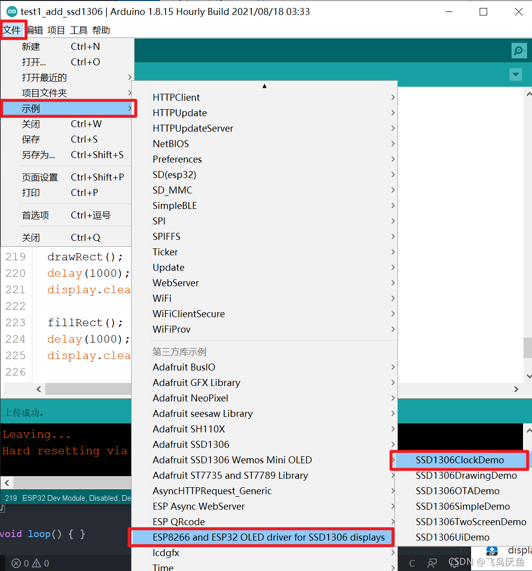Expand Adafruit GFX Library examples
532x571 pixels.
click(x=264, y=382)
